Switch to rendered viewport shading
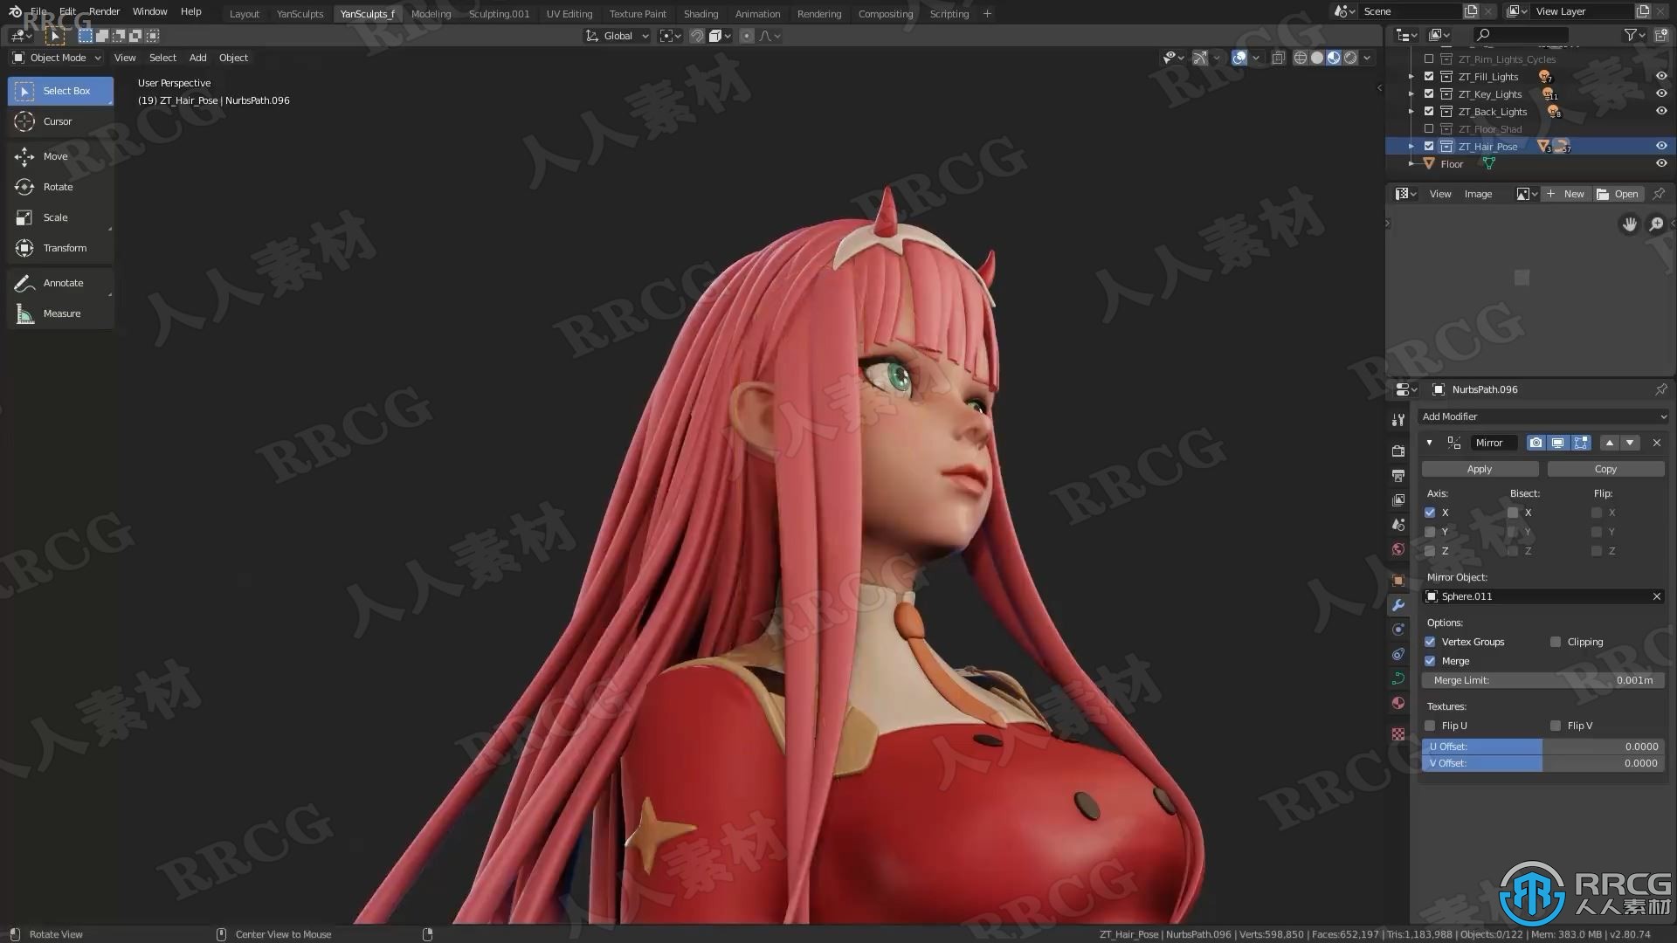 tap(1350, 58)
